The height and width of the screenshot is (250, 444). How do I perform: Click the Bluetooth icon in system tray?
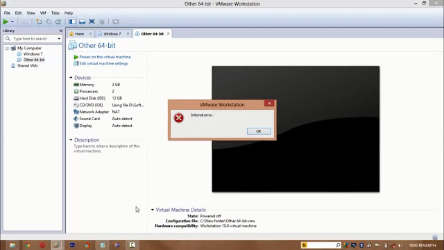tap(361, 245)
